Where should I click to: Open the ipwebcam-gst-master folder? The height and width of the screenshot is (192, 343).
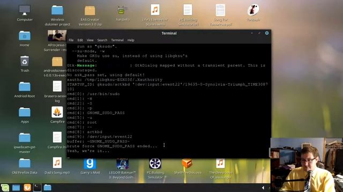25,138
